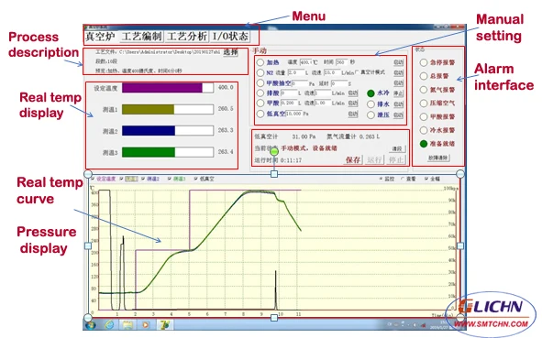The height and width of the screenshot is (338, 542).
Task: Click the 故障清除 button
Action: [x=438, y=158]
